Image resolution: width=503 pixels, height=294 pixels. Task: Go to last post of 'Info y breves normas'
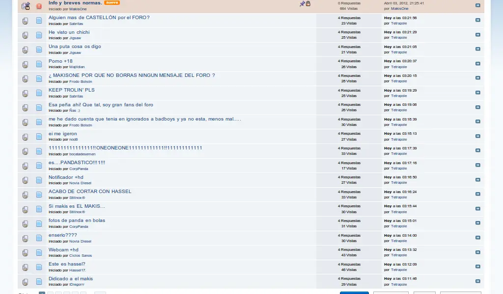pyautogui.click(x=477, y=5)
